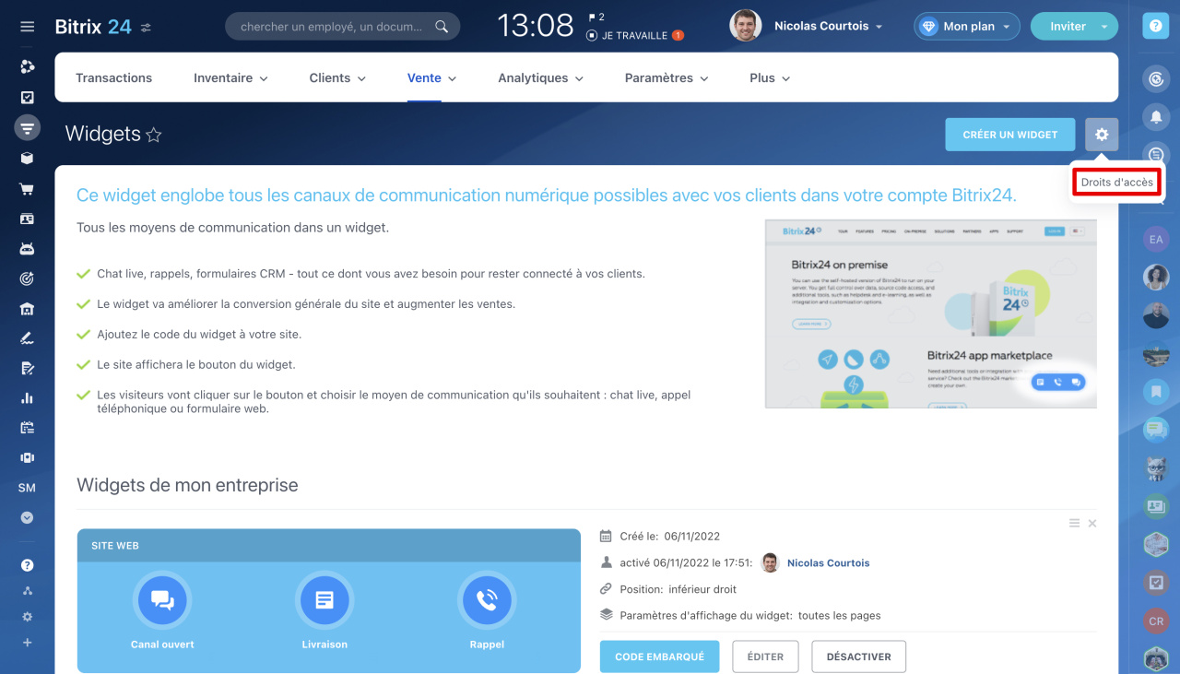The height and width of the screenshot is (674, 1180).
Task: Expand the Analytiques menu
Action: point(540,78)
